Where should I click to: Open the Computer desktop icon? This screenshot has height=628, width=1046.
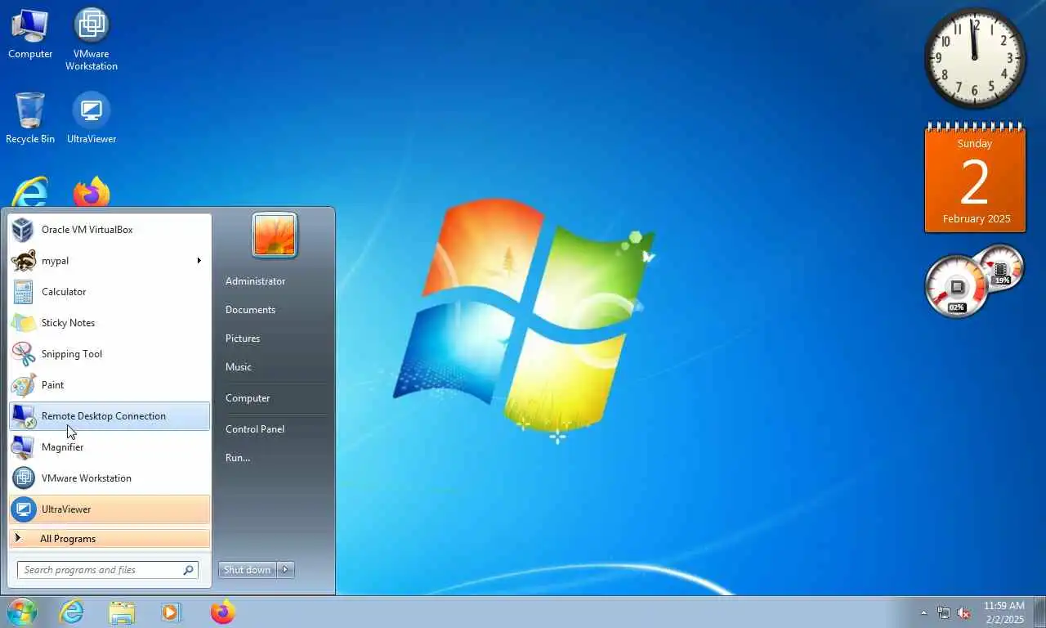coord(30,34)
